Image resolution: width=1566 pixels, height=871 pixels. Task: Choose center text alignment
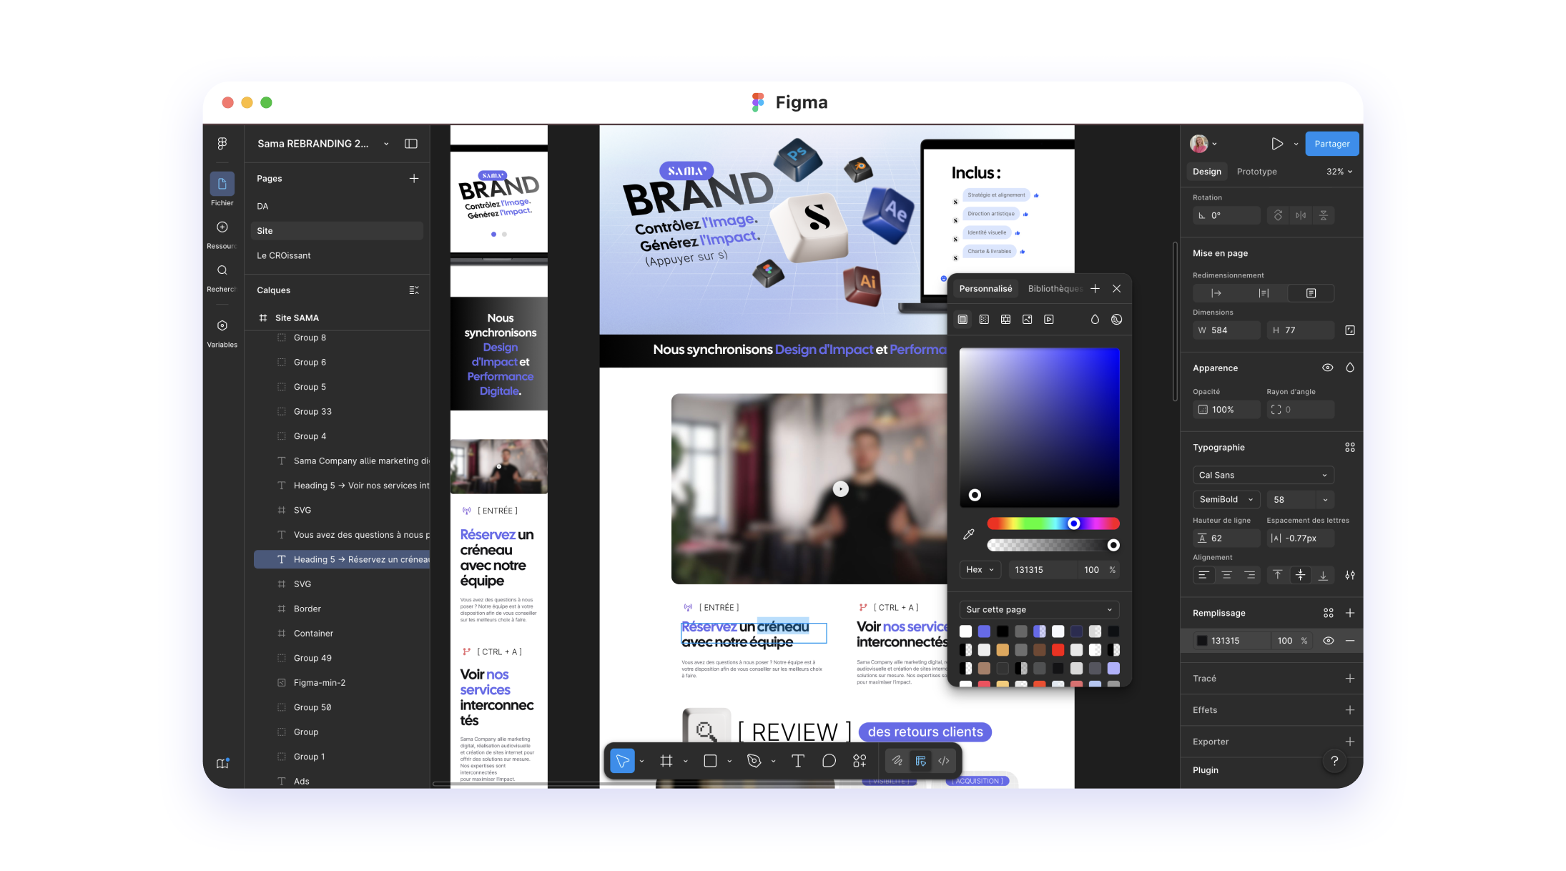[x=1226, y=575]
